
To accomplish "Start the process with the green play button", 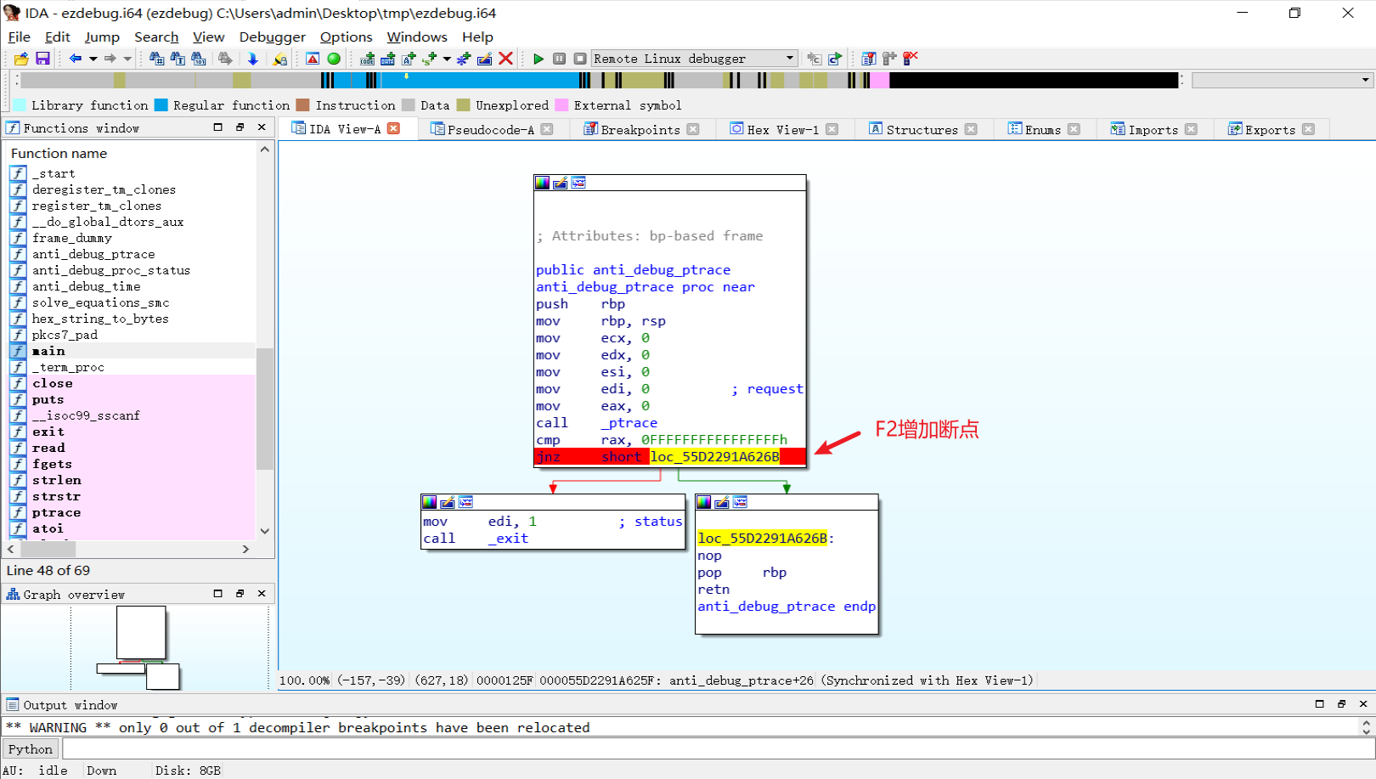I will pyautogui.click(x=538, y=59).
